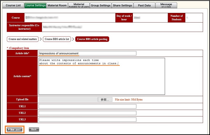Screen dimensions: 210x135
Task: Go to the Group Settings tab
Action: click(x=101, y=5)
